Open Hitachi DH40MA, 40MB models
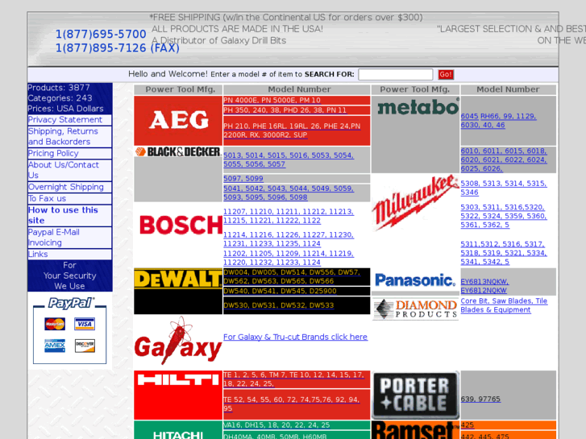Screen dimensions: 586x439 click(275, 436)
